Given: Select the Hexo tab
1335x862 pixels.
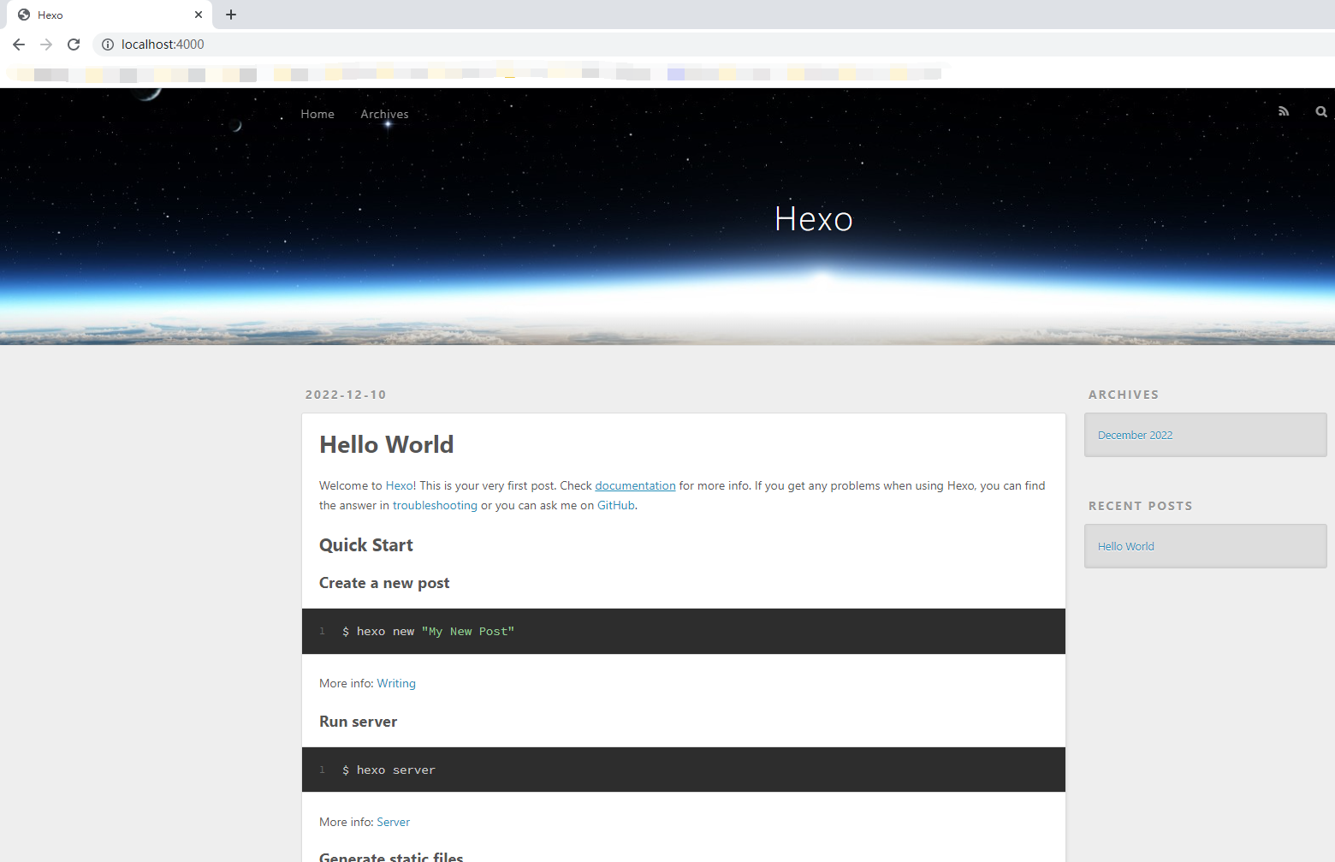Looking at the screenshot, I should point(110,15).
